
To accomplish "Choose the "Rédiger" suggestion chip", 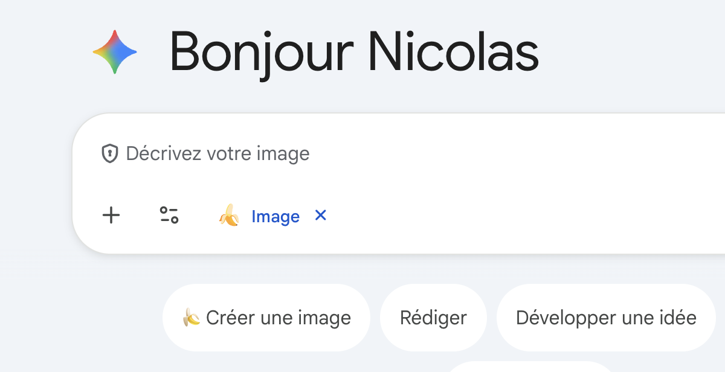I will click(433, 318).
